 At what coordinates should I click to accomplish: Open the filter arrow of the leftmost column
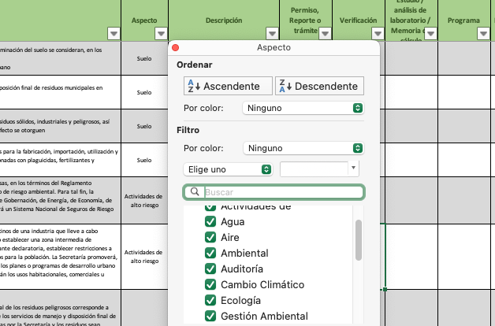[x=114, y=33]
